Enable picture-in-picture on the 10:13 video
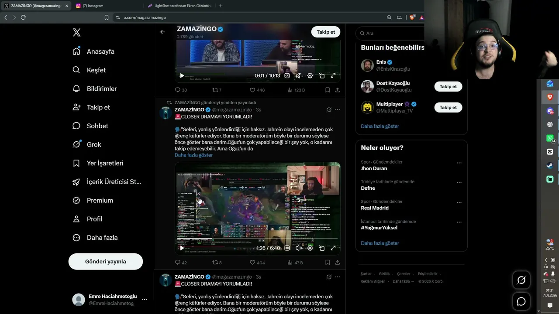Screen dimensions: 559x314 (x=322, y=75)
